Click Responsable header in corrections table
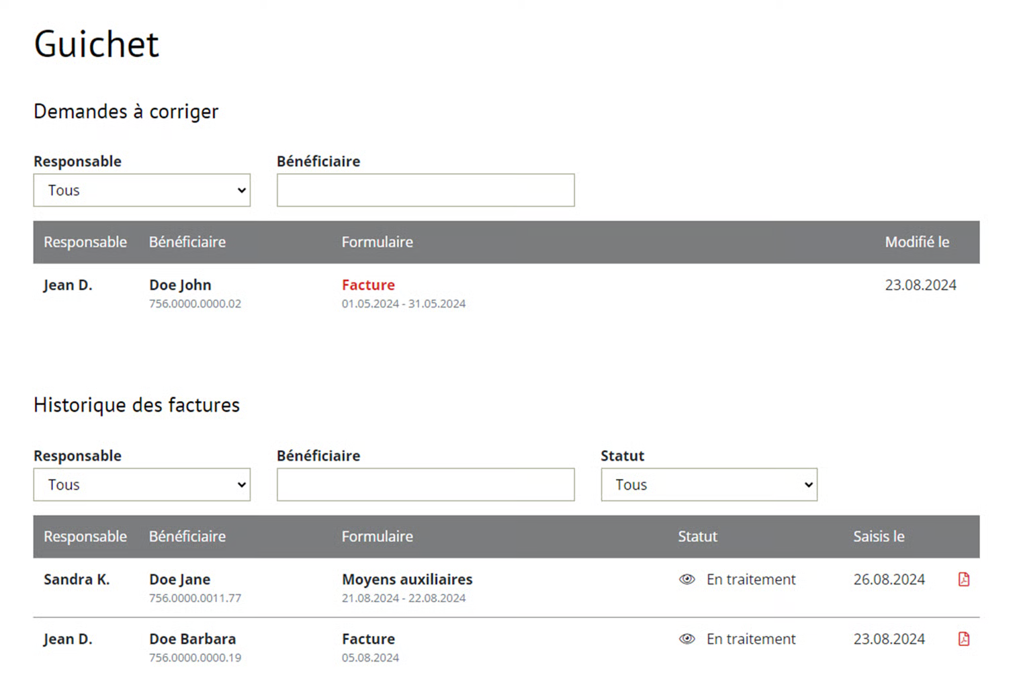Screen dimensions: 1021x673 click(85, 242)
